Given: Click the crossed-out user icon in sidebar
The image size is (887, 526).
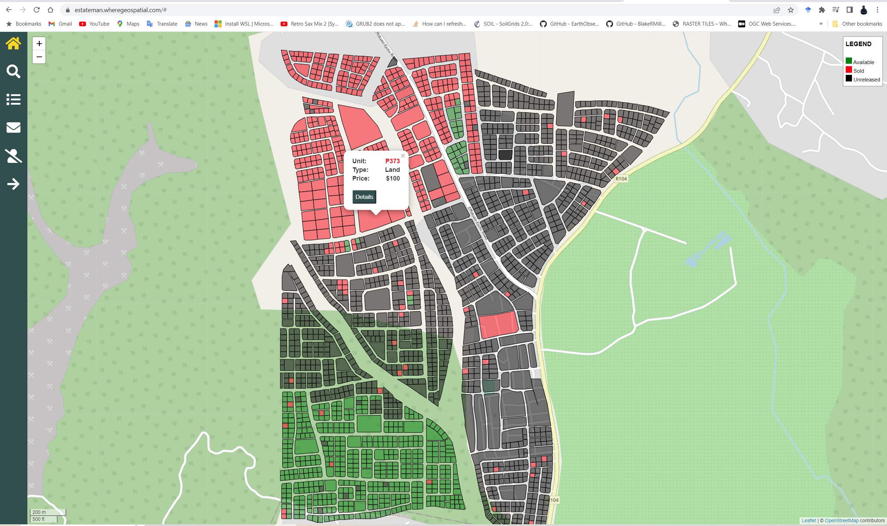Looking at the screenshot, I should coord(13,156).
